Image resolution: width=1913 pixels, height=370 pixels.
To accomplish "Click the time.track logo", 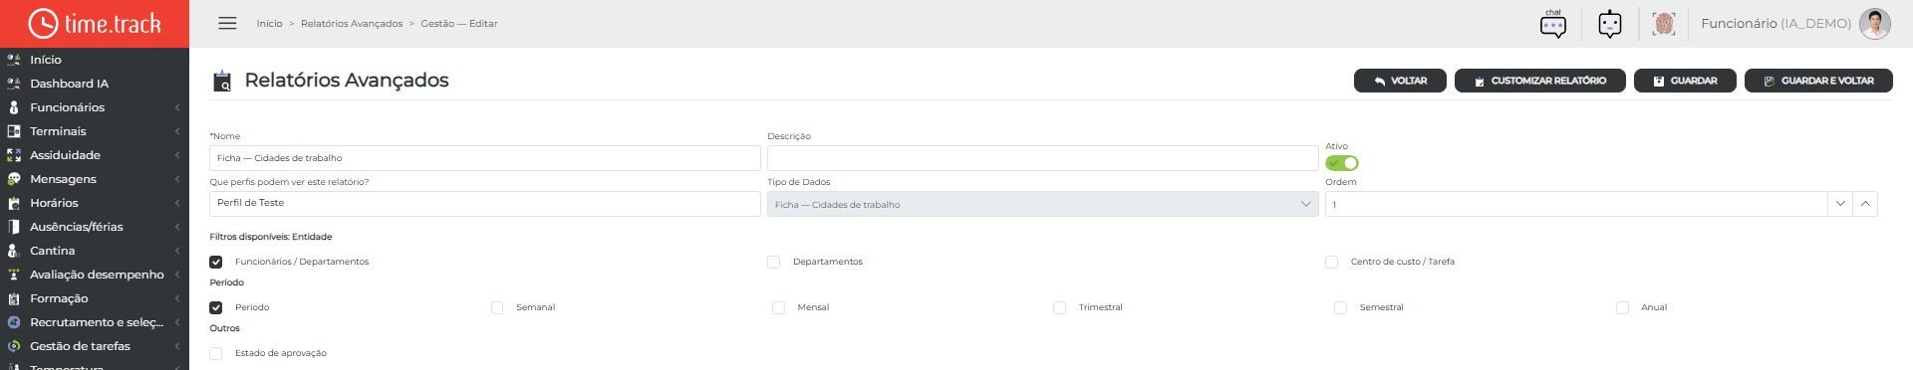I will coord(95,24).
